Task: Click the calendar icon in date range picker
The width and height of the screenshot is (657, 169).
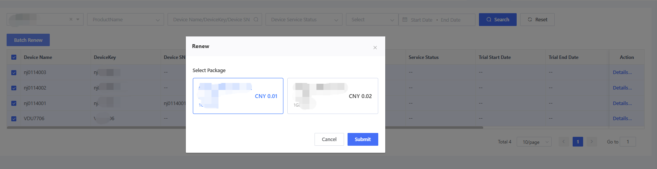Action: 405,20
